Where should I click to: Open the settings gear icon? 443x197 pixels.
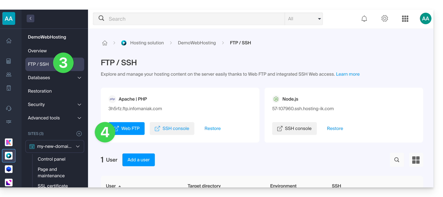(384, 19)
